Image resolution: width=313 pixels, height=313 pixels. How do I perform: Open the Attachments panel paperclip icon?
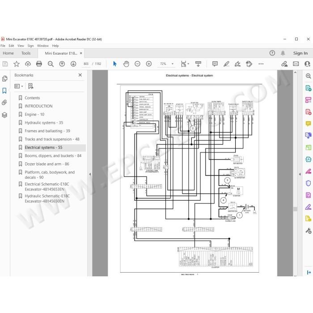(x=4, y=102)
